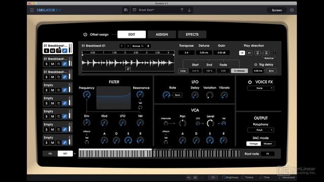Switch to the ASSIGN tab

(162, 34)
